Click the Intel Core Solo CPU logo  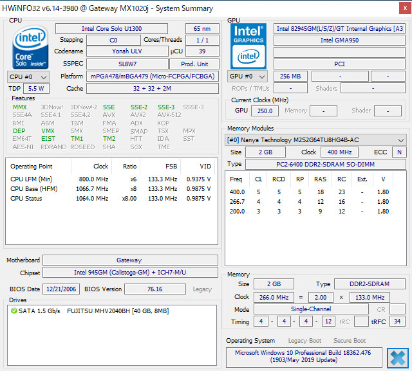30,47
